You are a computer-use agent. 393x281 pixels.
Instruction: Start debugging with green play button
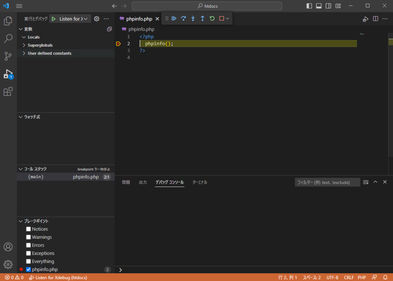tap(54, 19)
